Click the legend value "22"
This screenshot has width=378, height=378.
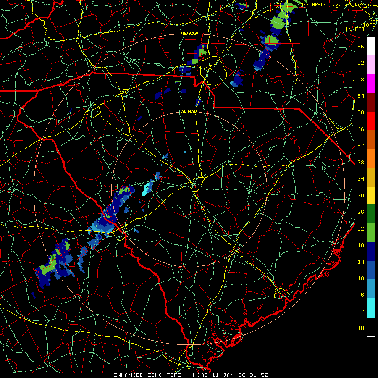(361, 228)
